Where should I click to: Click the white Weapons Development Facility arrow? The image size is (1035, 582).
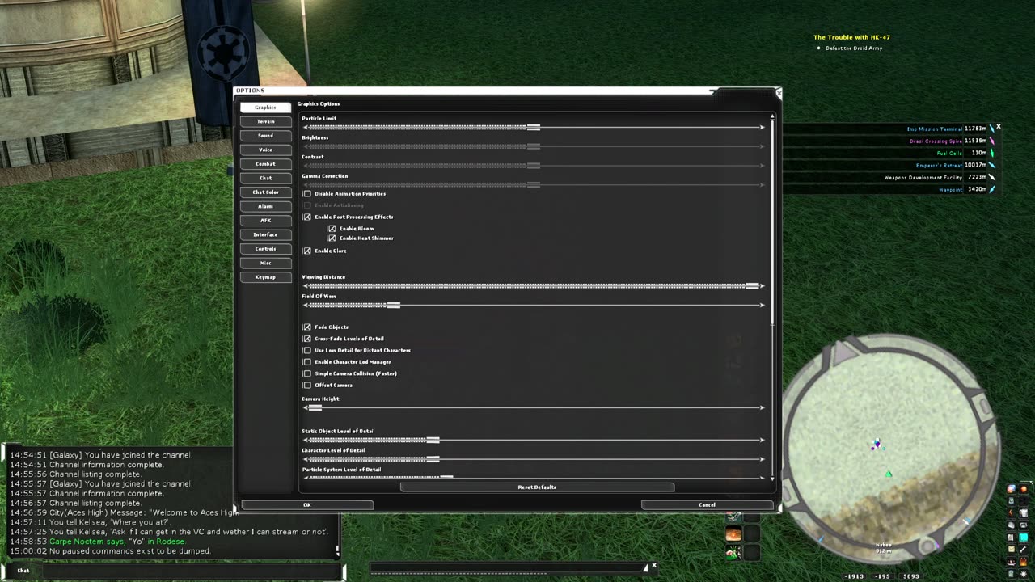tap(992, 177)
